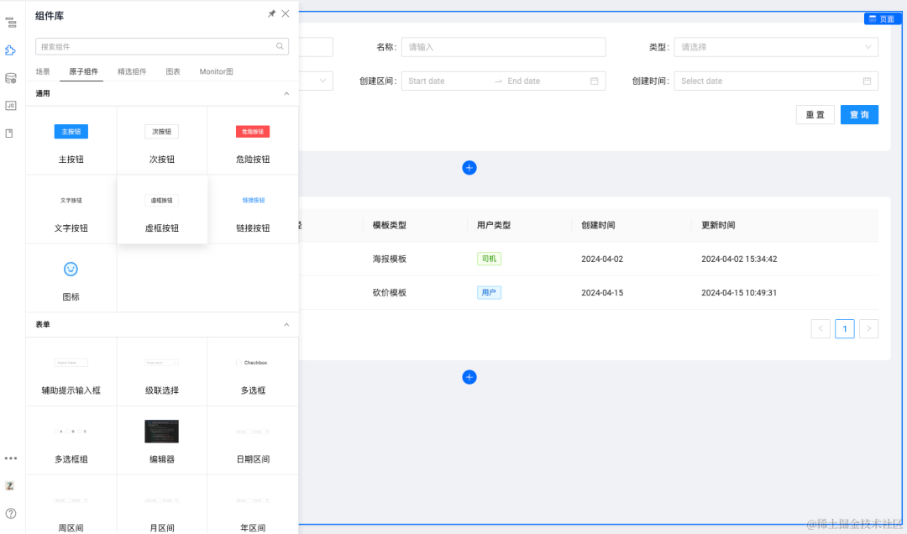Collapse the 表单 section
Image resolution: width=907 pixels, height=534 pixels.
click(x=286, y=325)
